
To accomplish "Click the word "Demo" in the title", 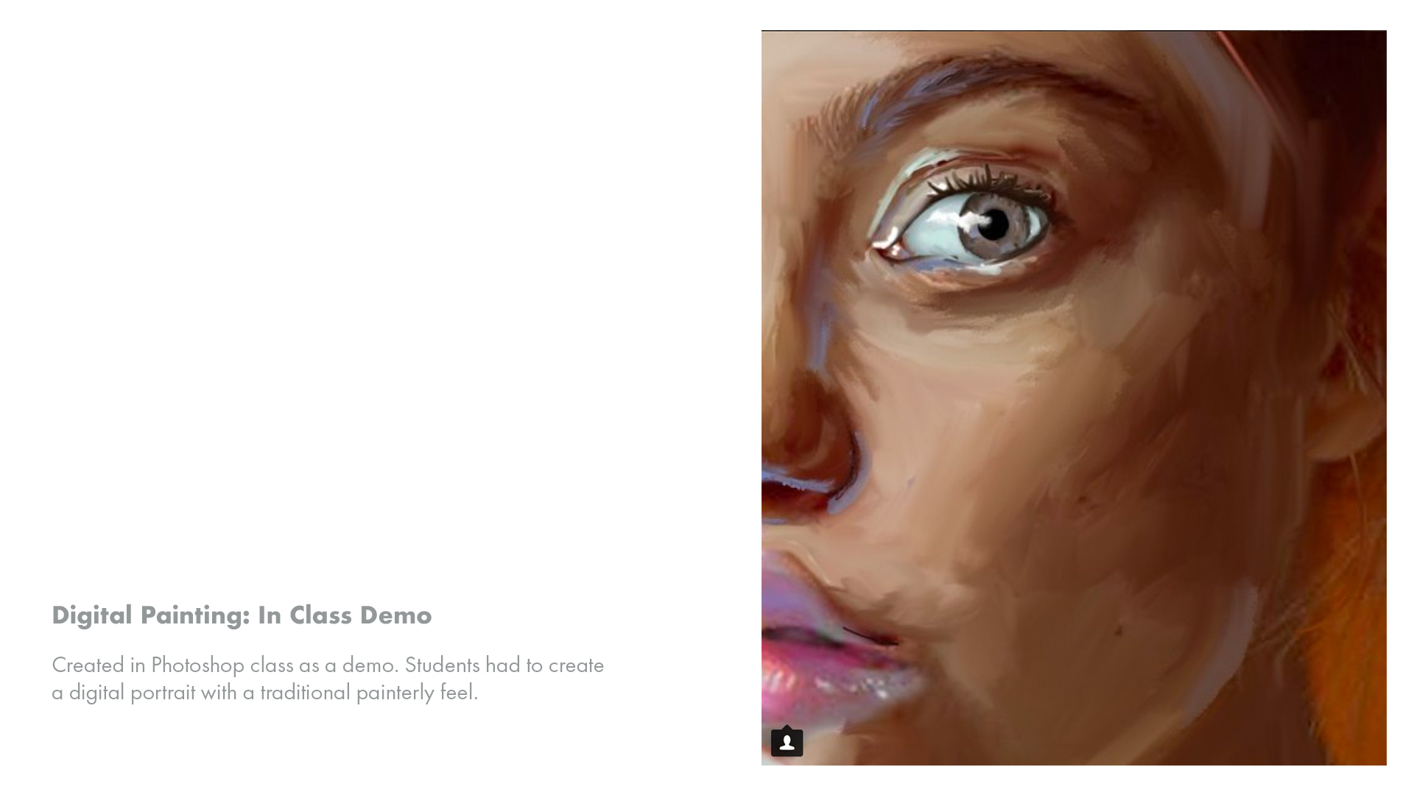I will 395,615.
